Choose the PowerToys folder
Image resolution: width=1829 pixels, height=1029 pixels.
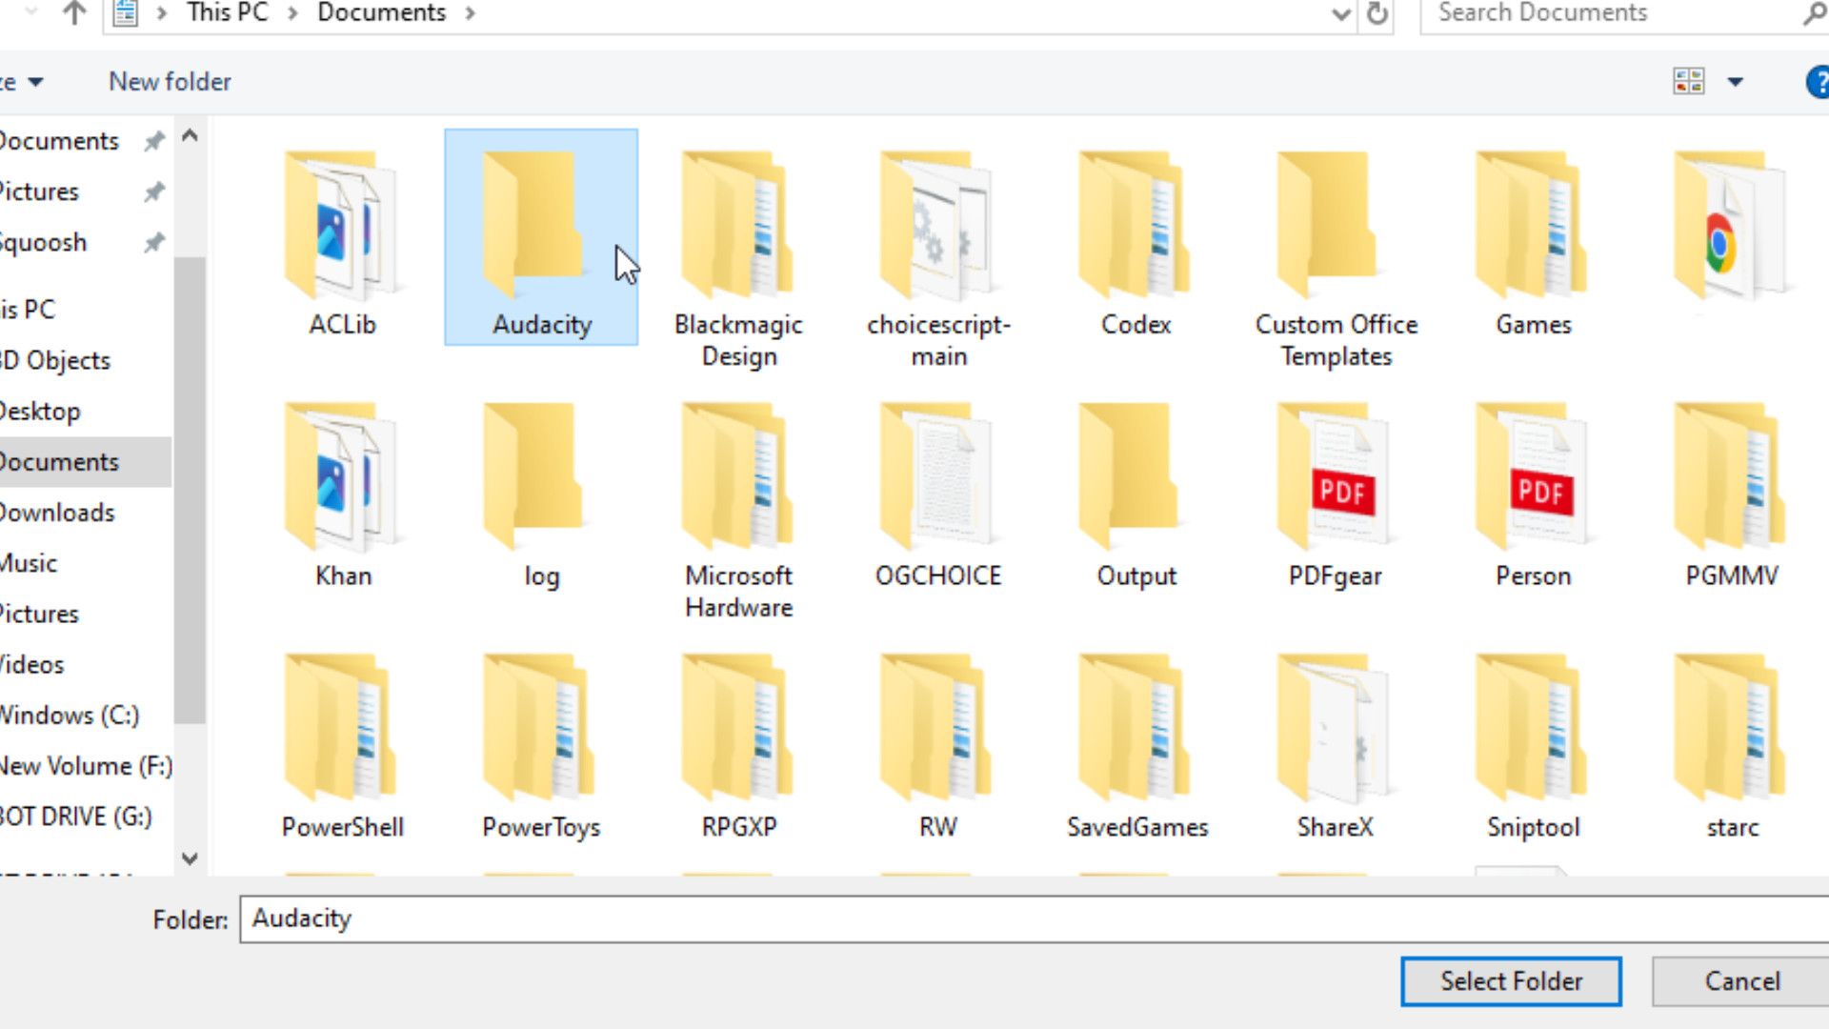(540, 747)
